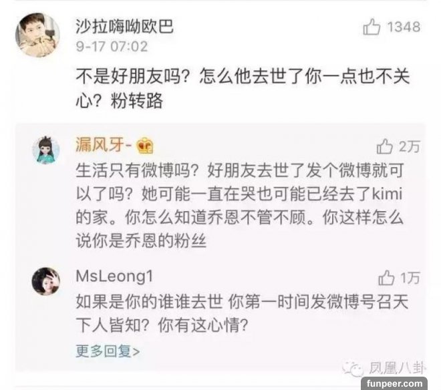The height and width of the screenshot is (390, 441).
Task: Click the 2万 like count
Action: [410, 146]
